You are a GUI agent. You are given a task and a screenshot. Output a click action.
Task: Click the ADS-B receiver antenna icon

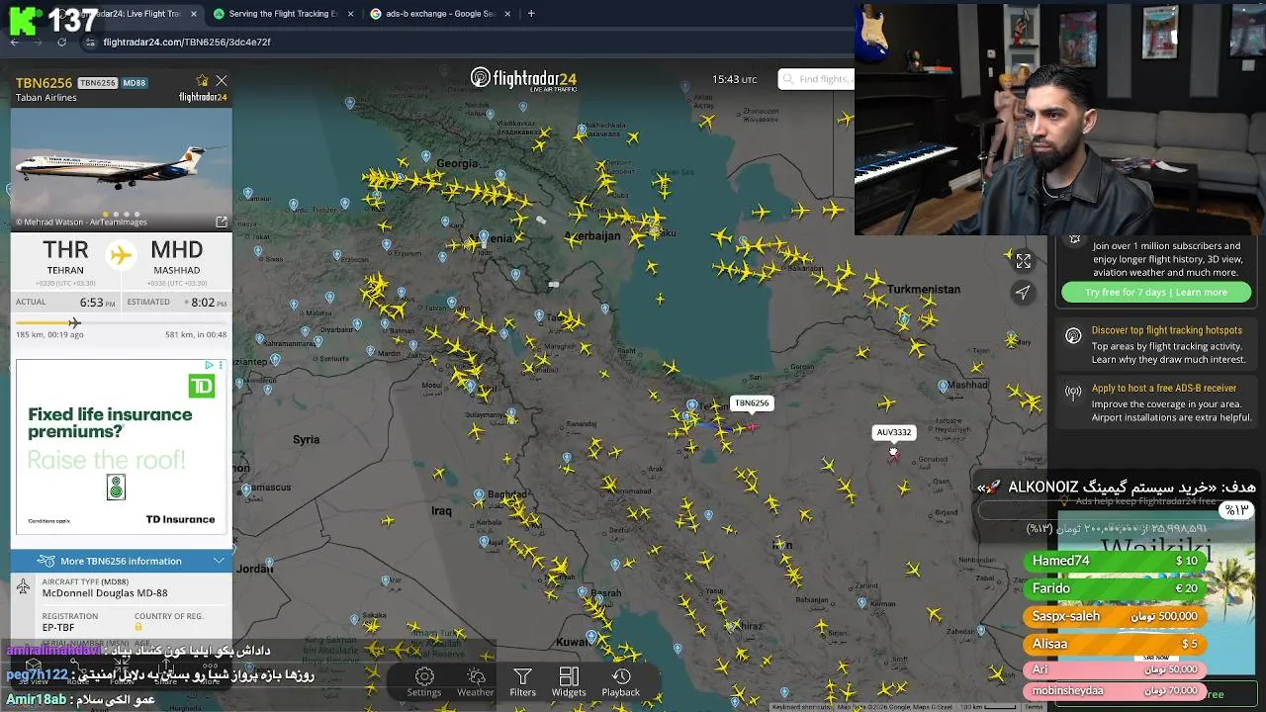click(x=1073, y=393)
